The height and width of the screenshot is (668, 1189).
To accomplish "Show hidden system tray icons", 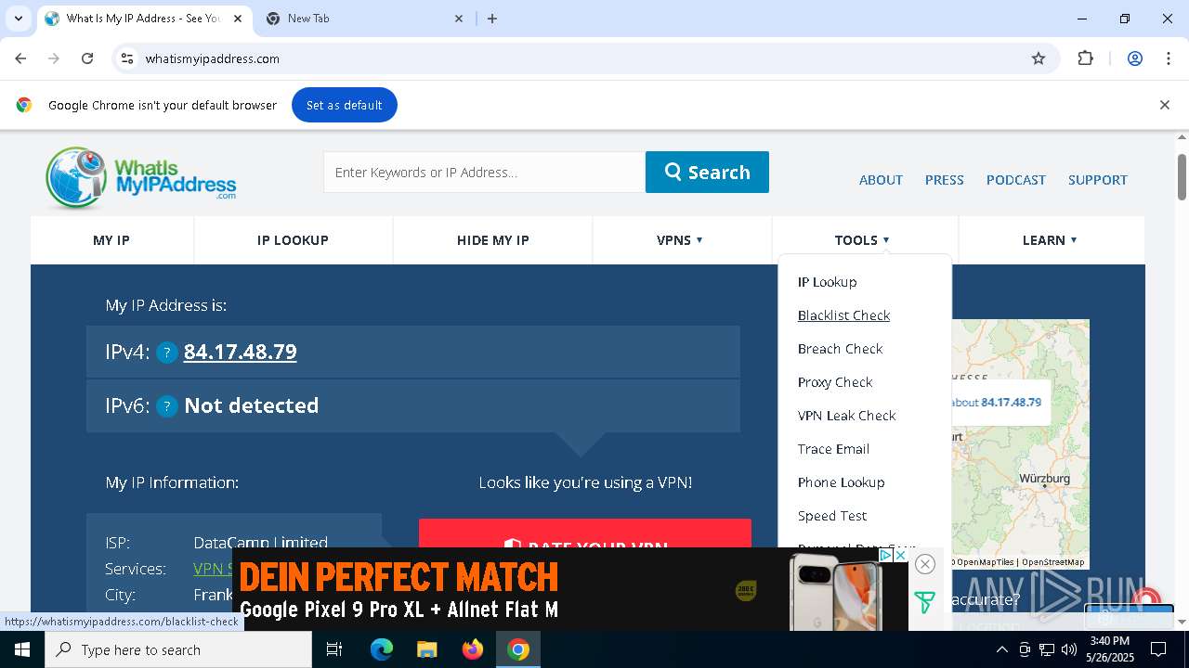I will (1002, 649).
